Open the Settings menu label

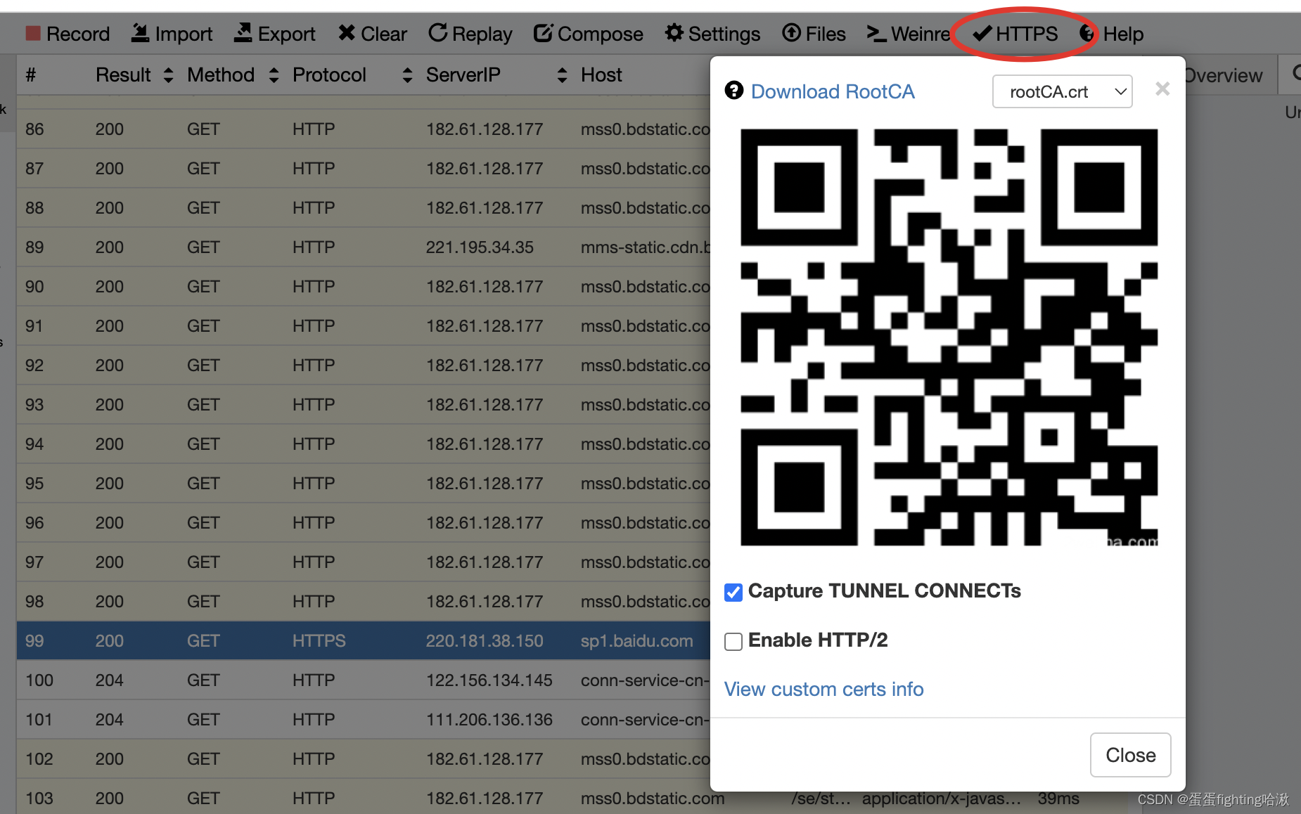click(724, 34)
